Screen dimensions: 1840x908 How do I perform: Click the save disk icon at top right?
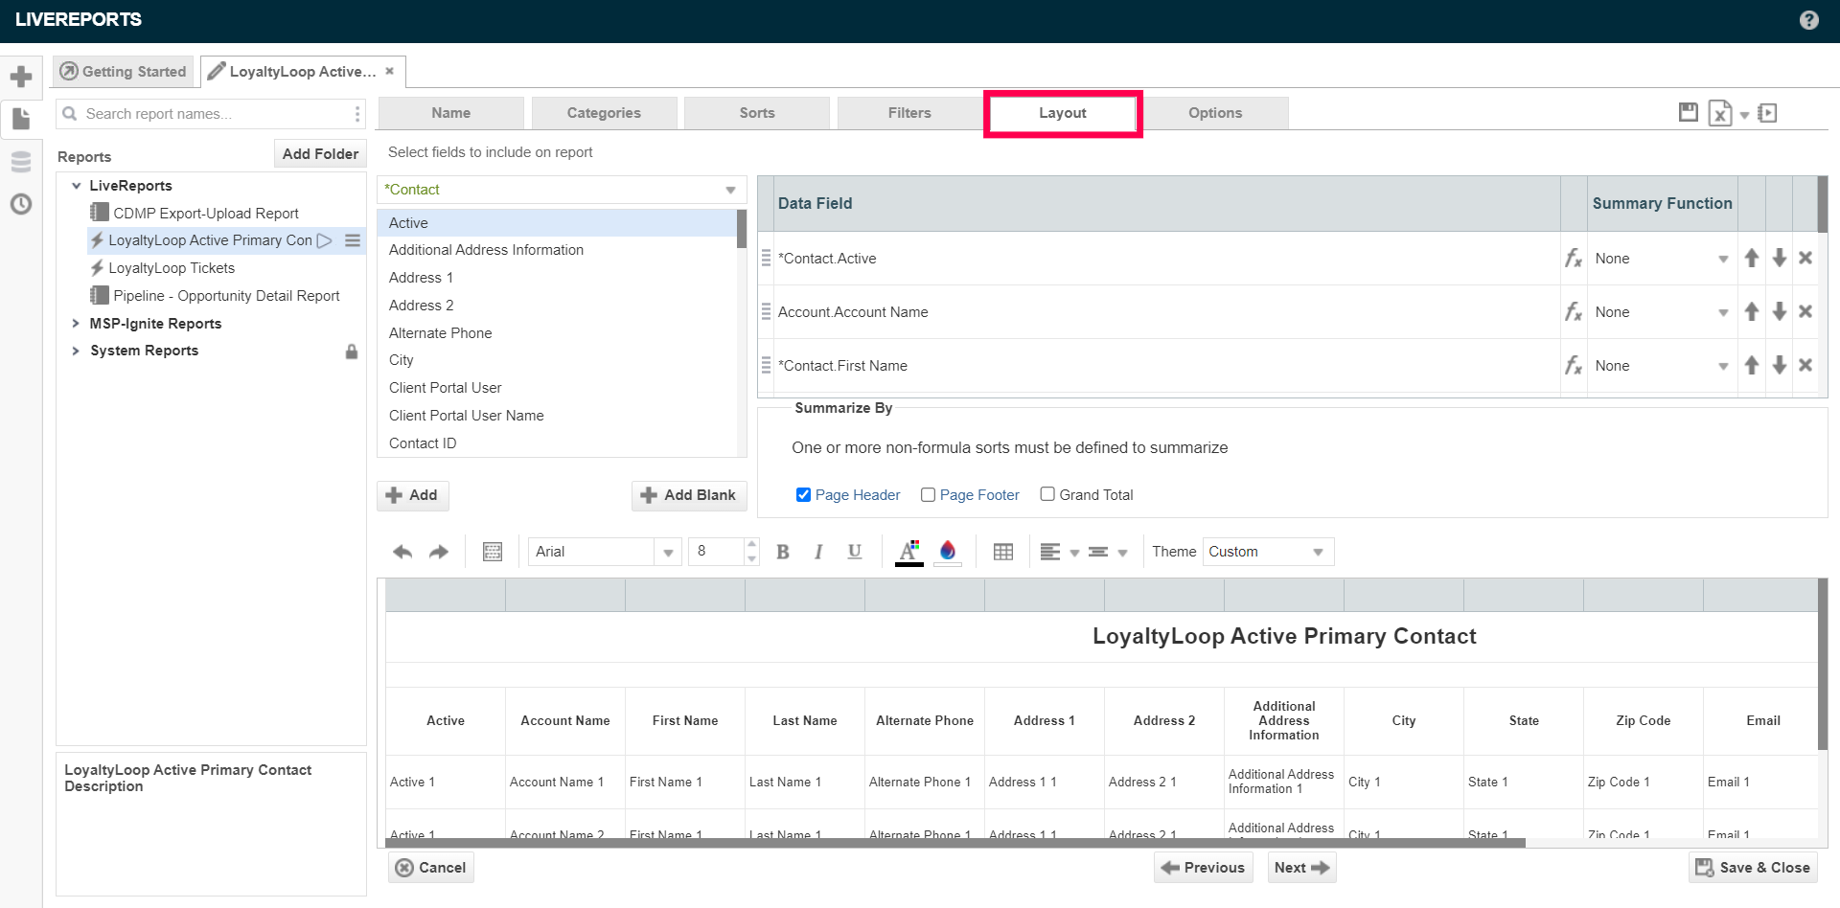point(1689,113)
